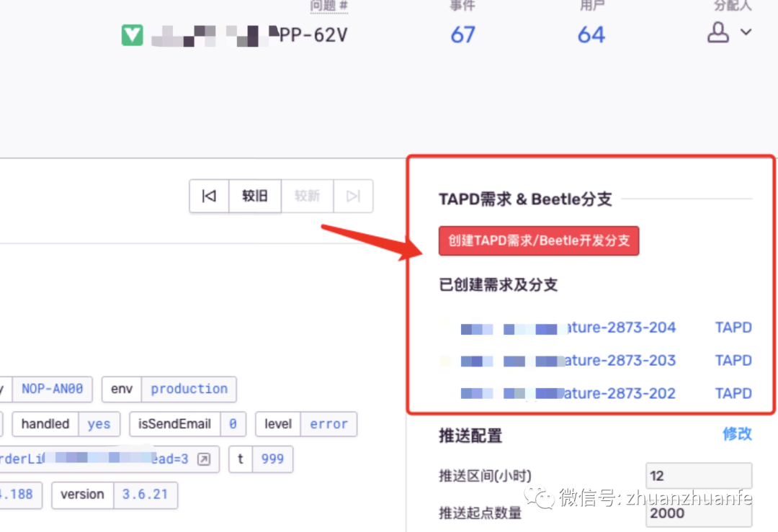
Task: Focus the 推送起点数量 input showing 2000
Action: [x=699, y=514]
